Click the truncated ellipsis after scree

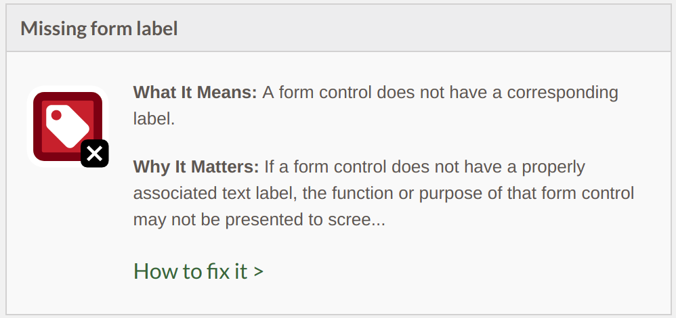click(378, 220)
